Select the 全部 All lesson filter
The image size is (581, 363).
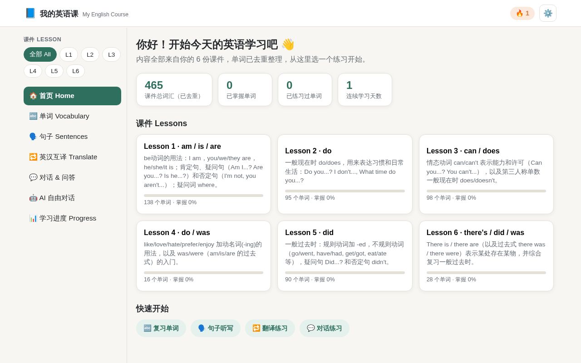pos(40,54)
